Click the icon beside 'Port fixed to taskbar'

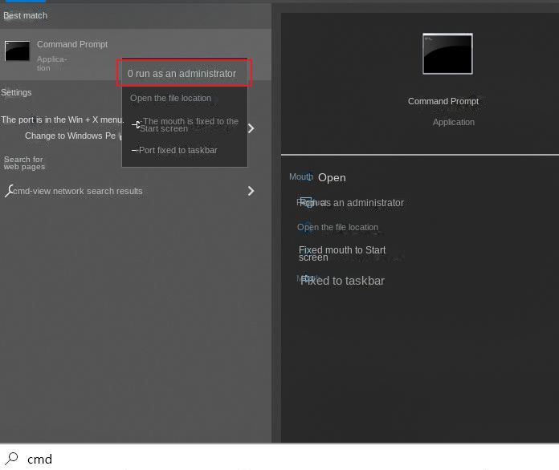[134, 150]
